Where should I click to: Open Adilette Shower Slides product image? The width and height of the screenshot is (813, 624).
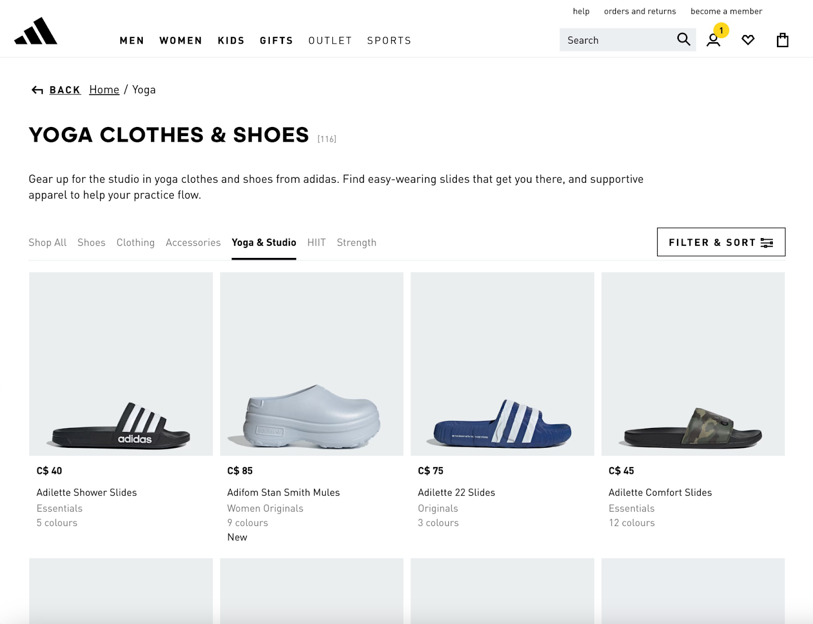click(x=121, y=364)
